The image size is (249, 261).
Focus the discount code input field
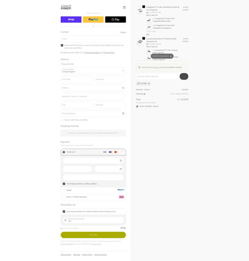(157, 76)
